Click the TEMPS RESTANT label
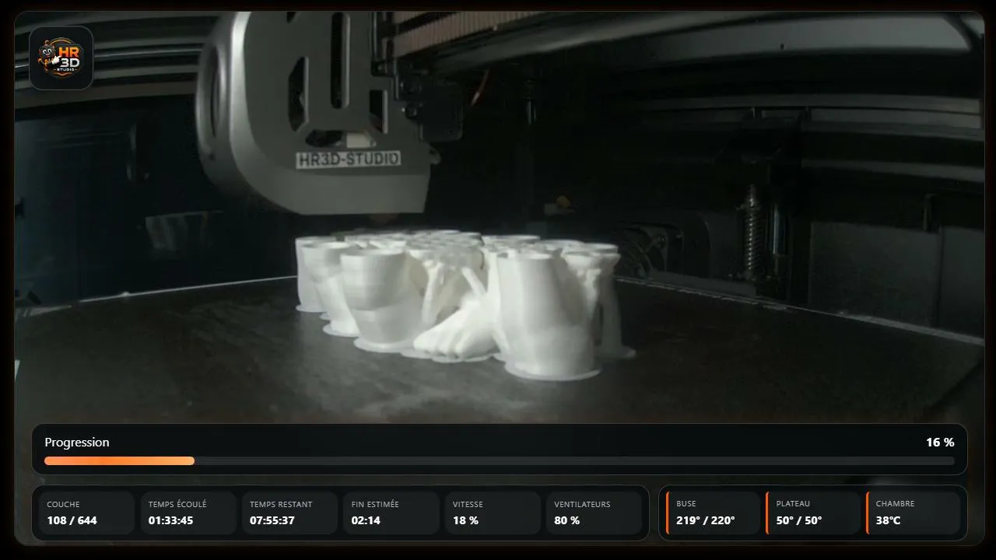 pyautogui.click(x=281, y=504)
